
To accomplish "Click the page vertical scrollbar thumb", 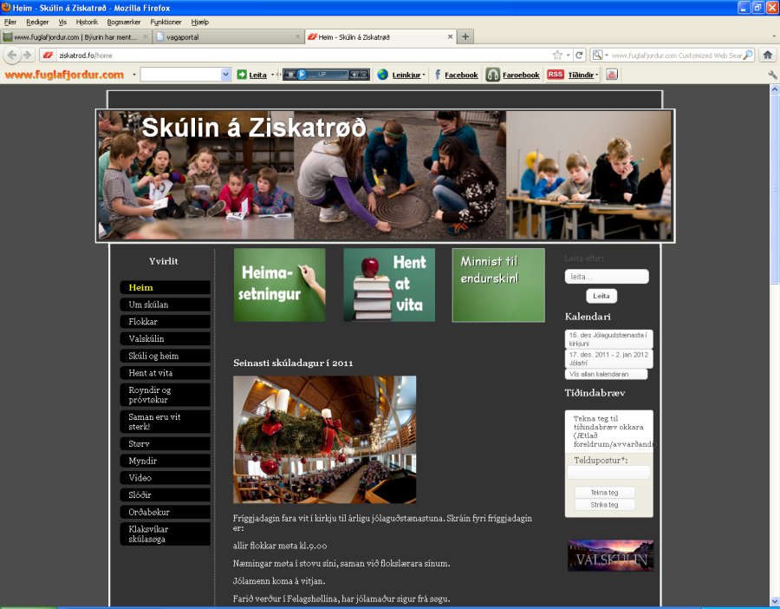I will click(x=775, y=189).
